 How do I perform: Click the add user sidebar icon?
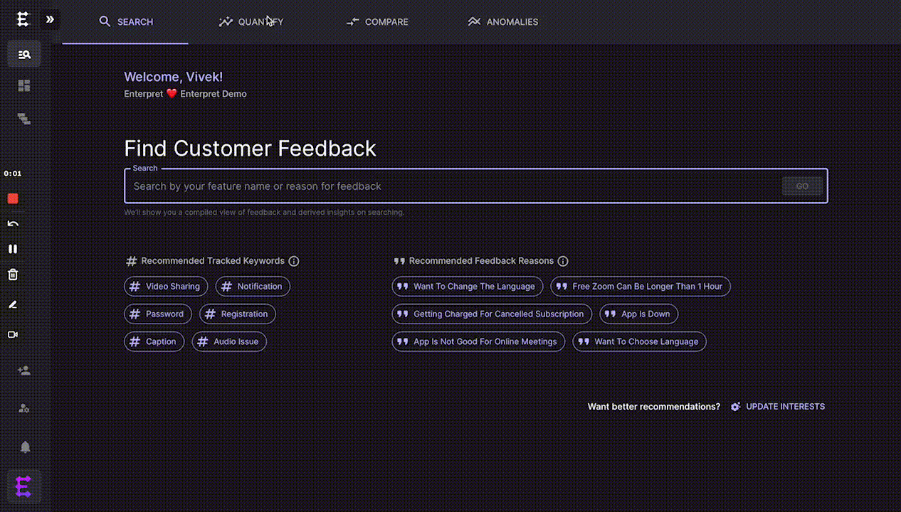click(24, 370)
